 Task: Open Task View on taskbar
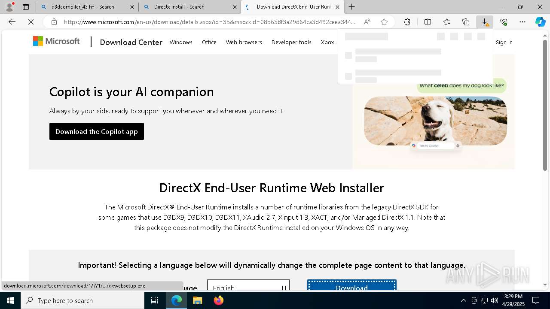155,300
